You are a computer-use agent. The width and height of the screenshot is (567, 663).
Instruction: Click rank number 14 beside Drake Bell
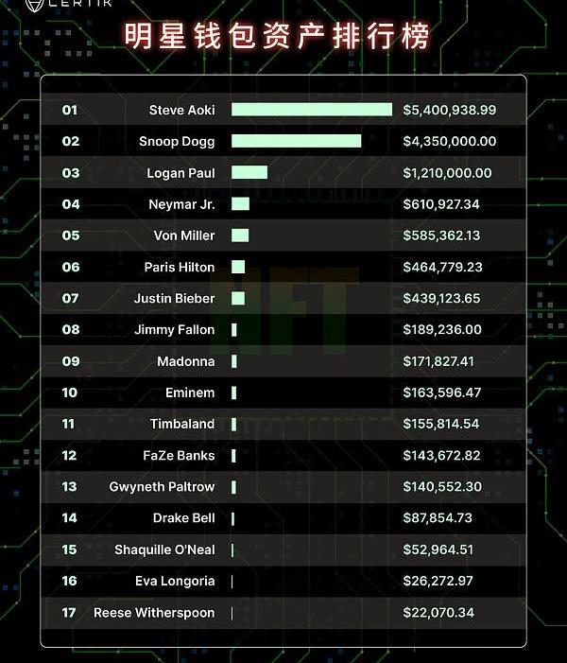point(69,518)
